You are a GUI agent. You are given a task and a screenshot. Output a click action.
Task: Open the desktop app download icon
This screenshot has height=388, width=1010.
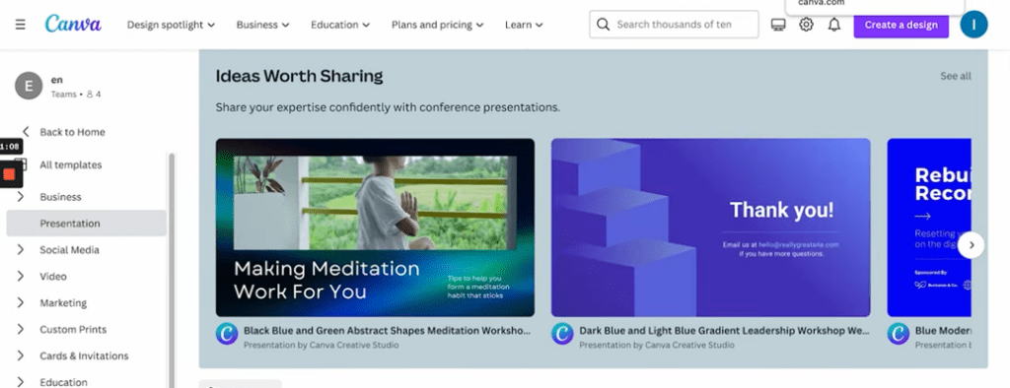pos(778,25)
